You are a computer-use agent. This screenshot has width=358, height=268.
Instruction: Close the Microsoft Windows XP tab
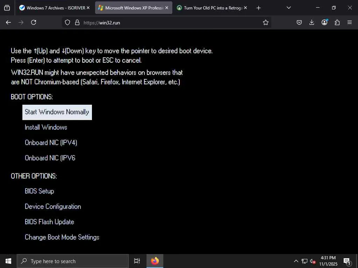167,8
